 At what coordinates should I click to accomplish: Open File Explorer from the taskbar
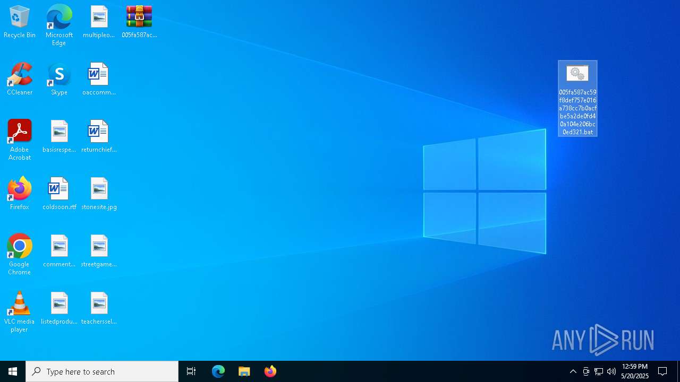point(244,371)
